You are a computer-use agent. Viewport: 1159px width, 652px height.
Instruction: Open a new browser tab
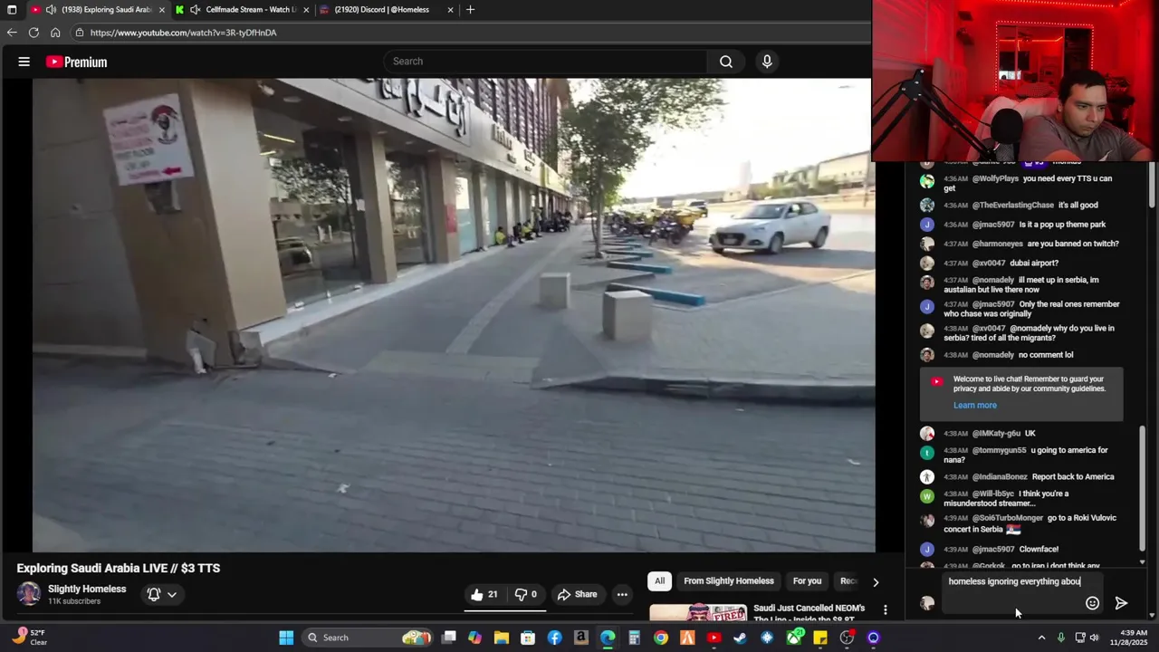470,10
